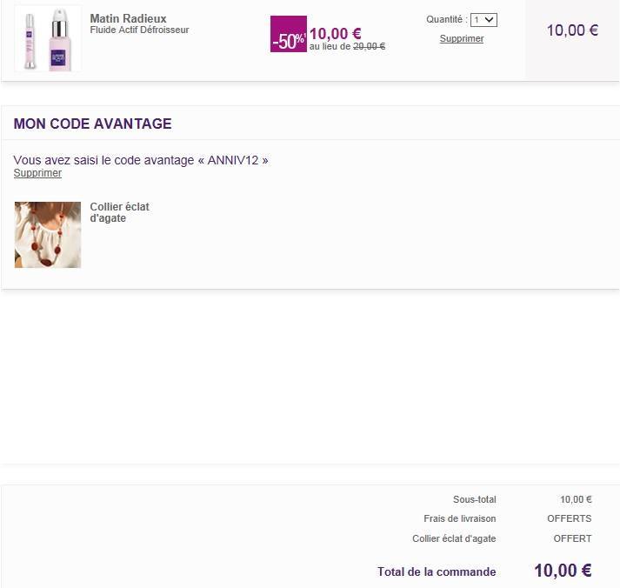Click the ANNIV12 code confirmation text
This screenshot has width=620, height=588.
click(141, 160)
